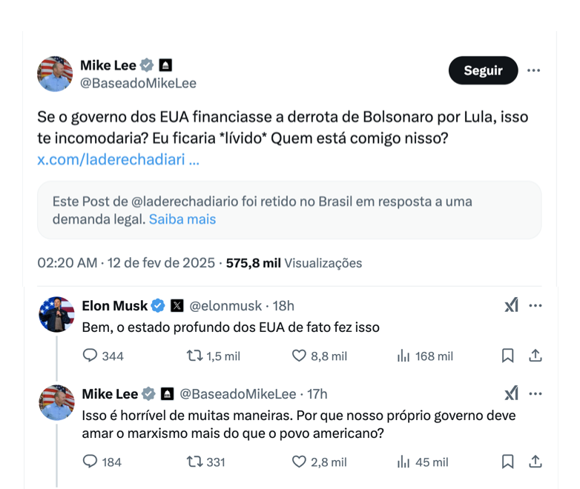Reply to Elon Musk's post
This screenshot has height=489, width=580.
(x=90, y=356)
